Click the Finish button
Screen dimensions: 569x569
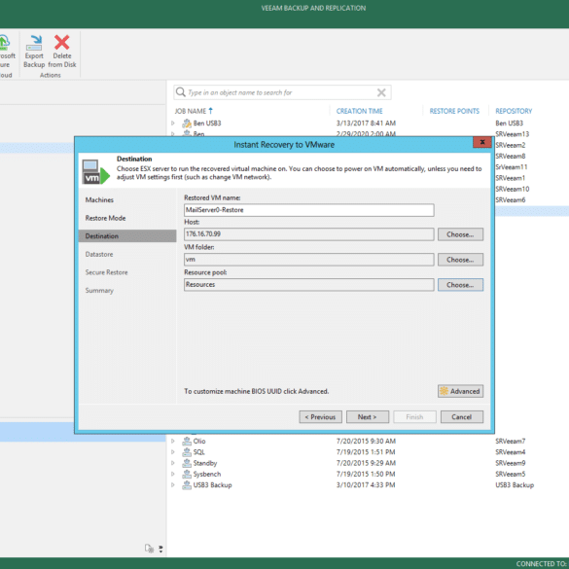414,417
